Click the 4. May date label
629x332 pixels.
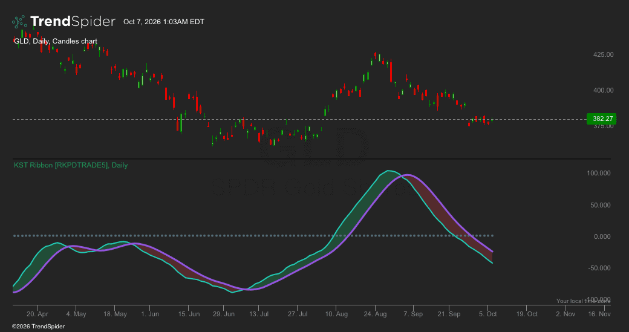coord(76,314)
